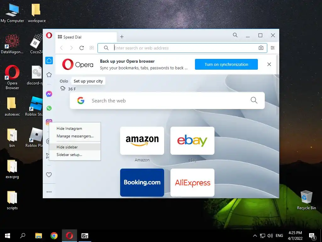The height and width of the screenshot is (242, 322).
Task: Open taskbar search magnifier
Action: (23, 236)
